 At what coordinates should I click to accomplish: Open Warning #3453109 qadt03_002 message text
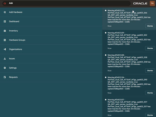tap(129, 39)
